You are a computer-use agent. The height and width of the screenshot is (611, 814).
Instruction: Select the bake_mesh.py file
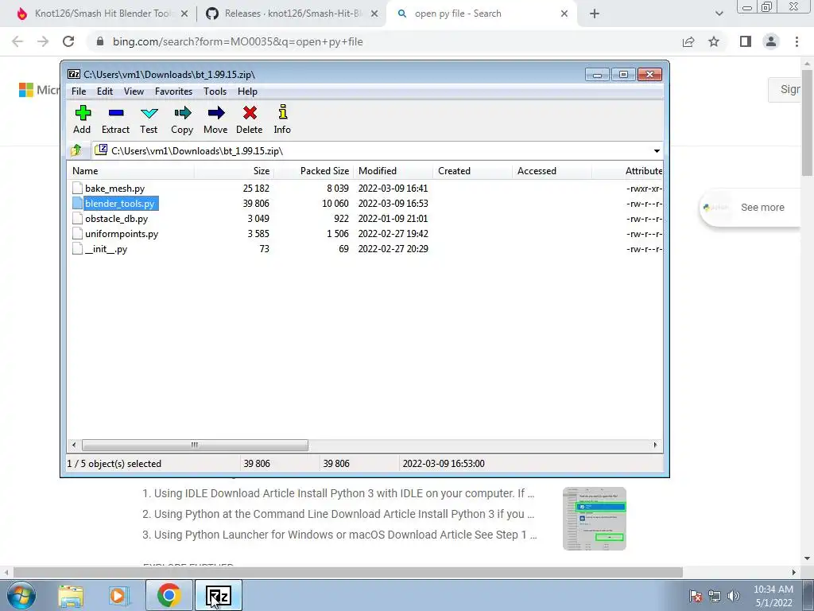[114, 189]
